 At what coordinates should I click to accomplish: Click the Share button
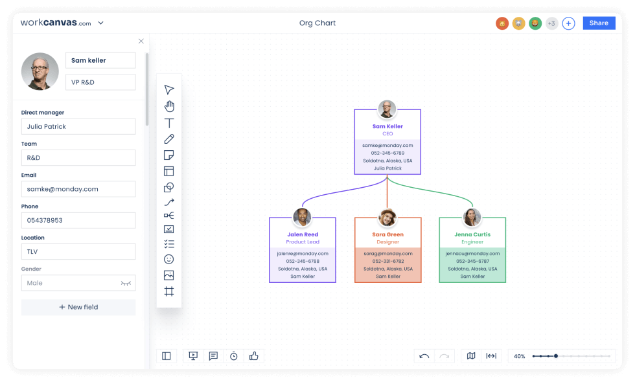coord(599,23)
